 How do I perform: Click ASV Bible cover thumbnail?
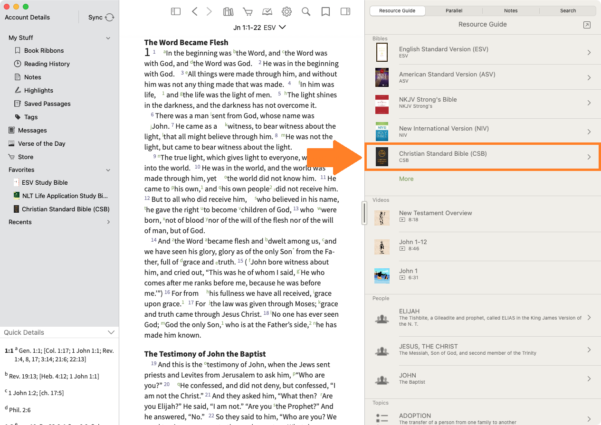382,77
